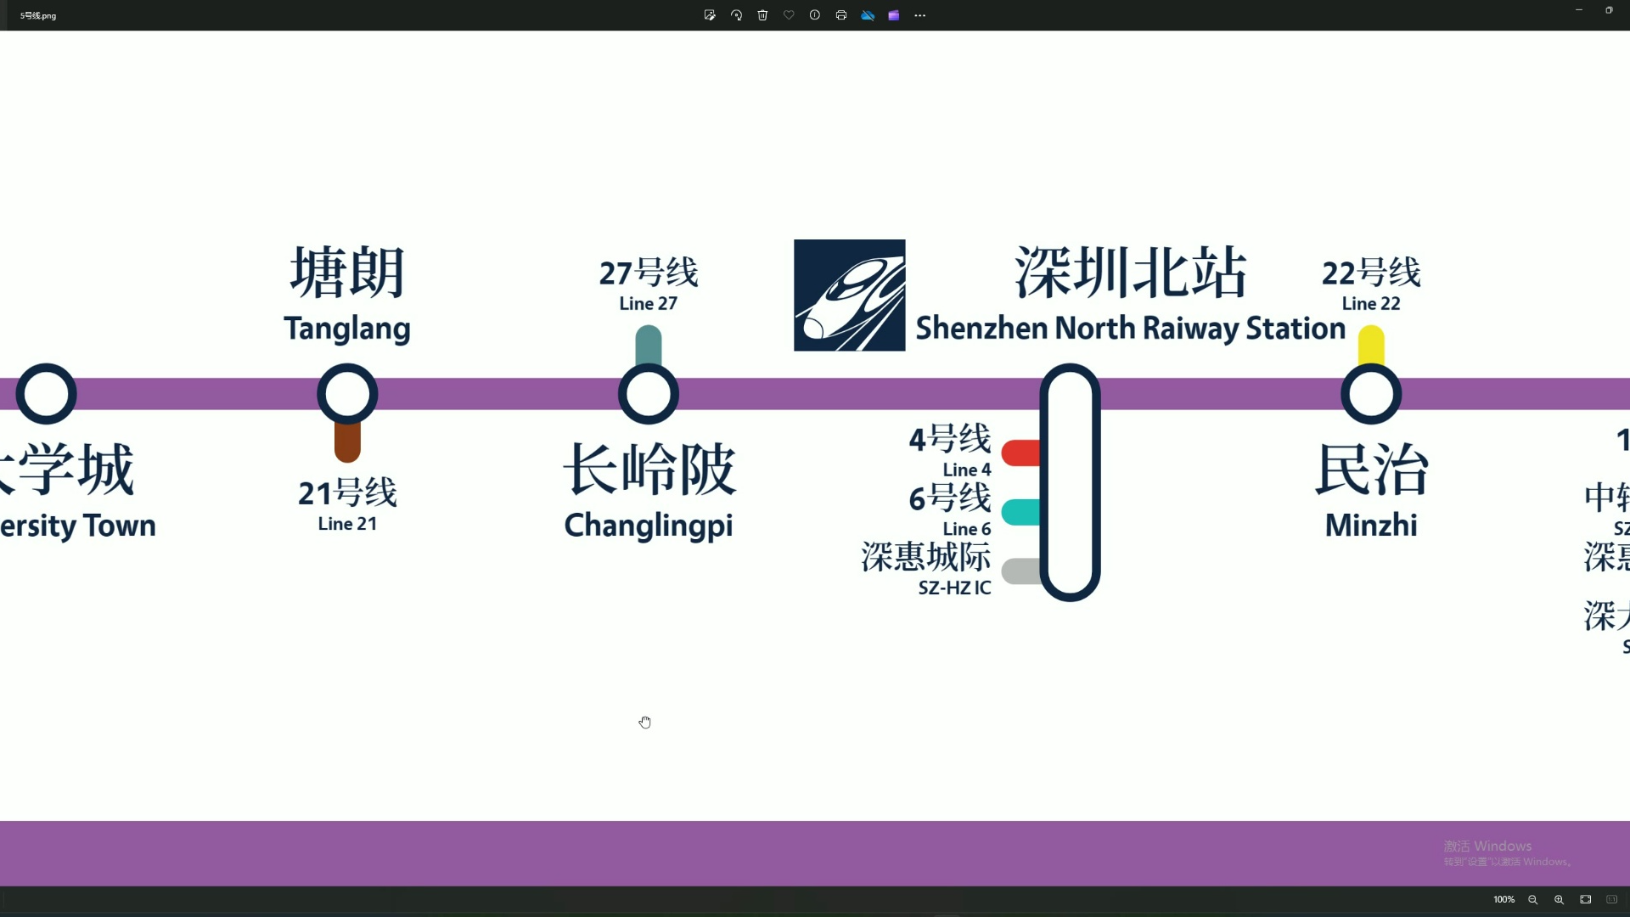Click the OneDrive cloud icon
Image resolution: width=1630 pixels, height=917 pixels.
pyautogui.click(x=868, y=15)
